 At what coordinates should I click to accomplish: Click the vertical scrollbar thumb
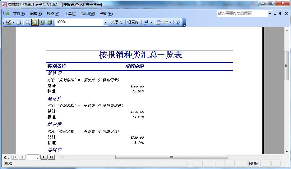tap(287, 65)
